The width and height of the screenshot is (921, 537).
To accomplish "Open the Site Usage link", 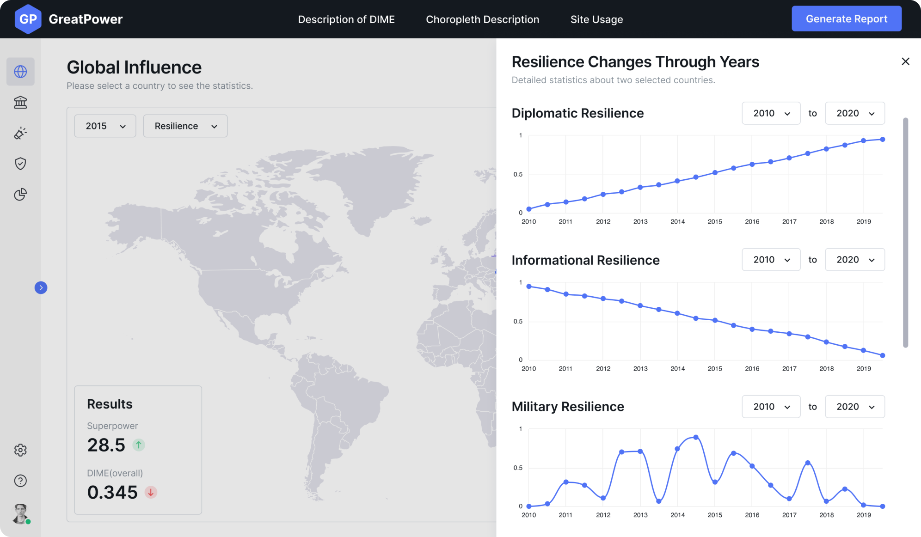I will (596, 19).
